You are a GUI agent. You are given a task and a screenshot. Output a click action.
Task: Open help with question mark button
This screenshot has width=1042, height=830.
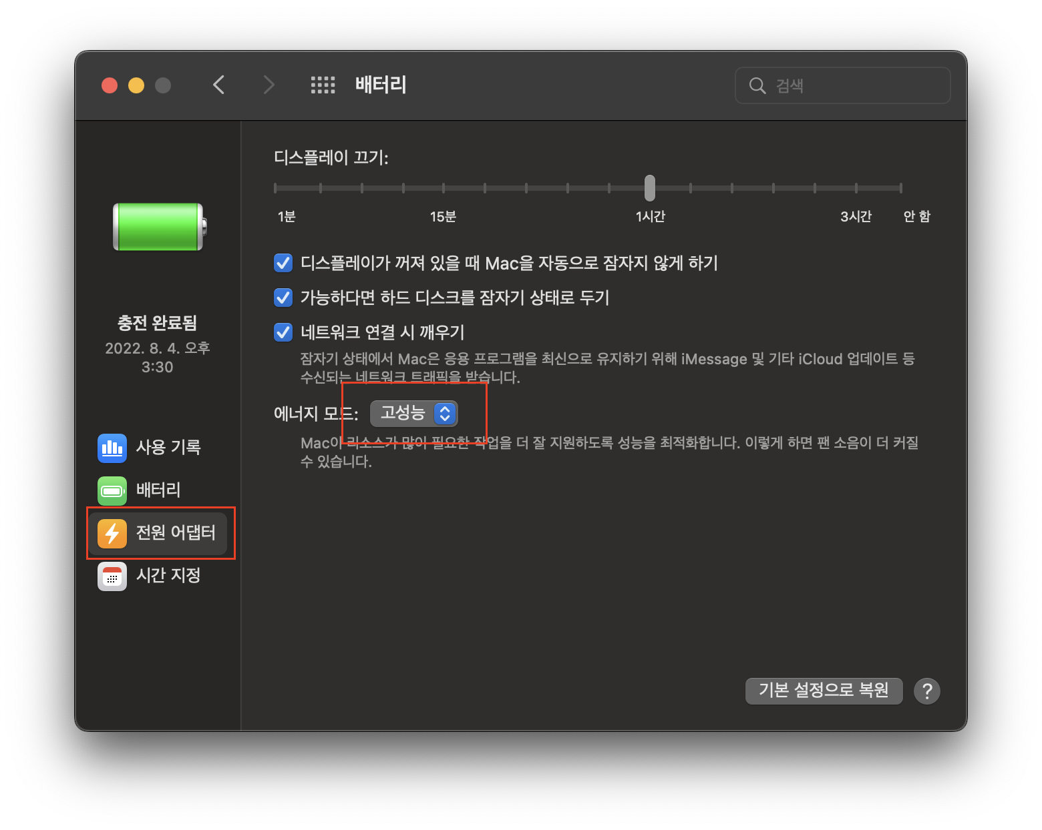(927, 691)
